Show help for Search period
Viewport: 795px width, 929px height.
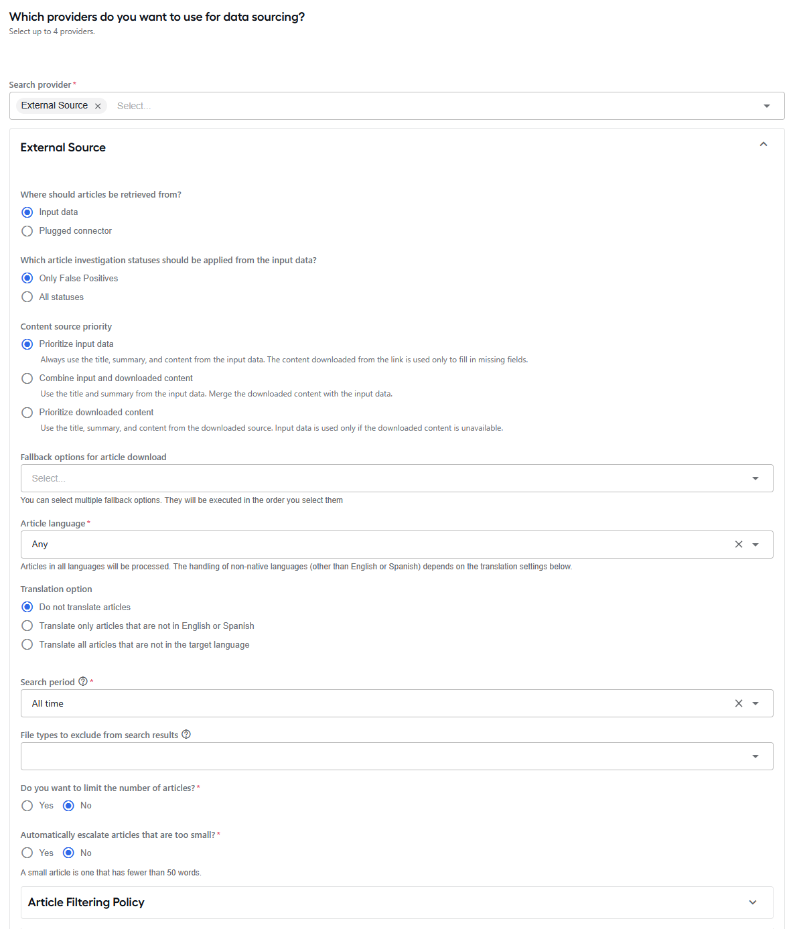[x=83, y=681]
